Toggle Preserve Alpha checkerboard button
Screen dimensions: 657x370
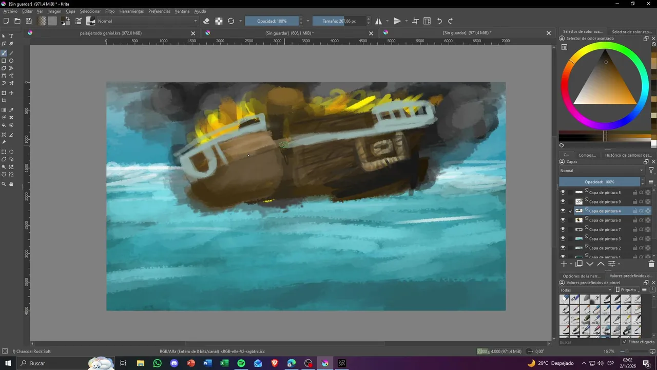pos(219,21)
